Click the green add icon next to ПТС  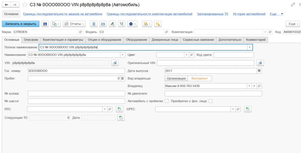point(119,109)
